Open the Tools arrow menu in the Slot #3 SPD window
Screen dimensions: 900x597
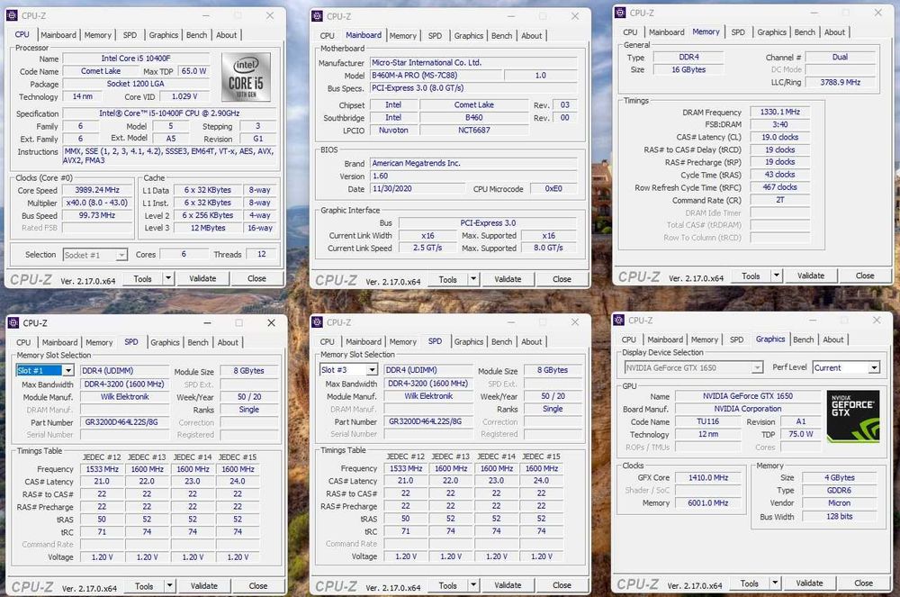[x=473, y=585]
